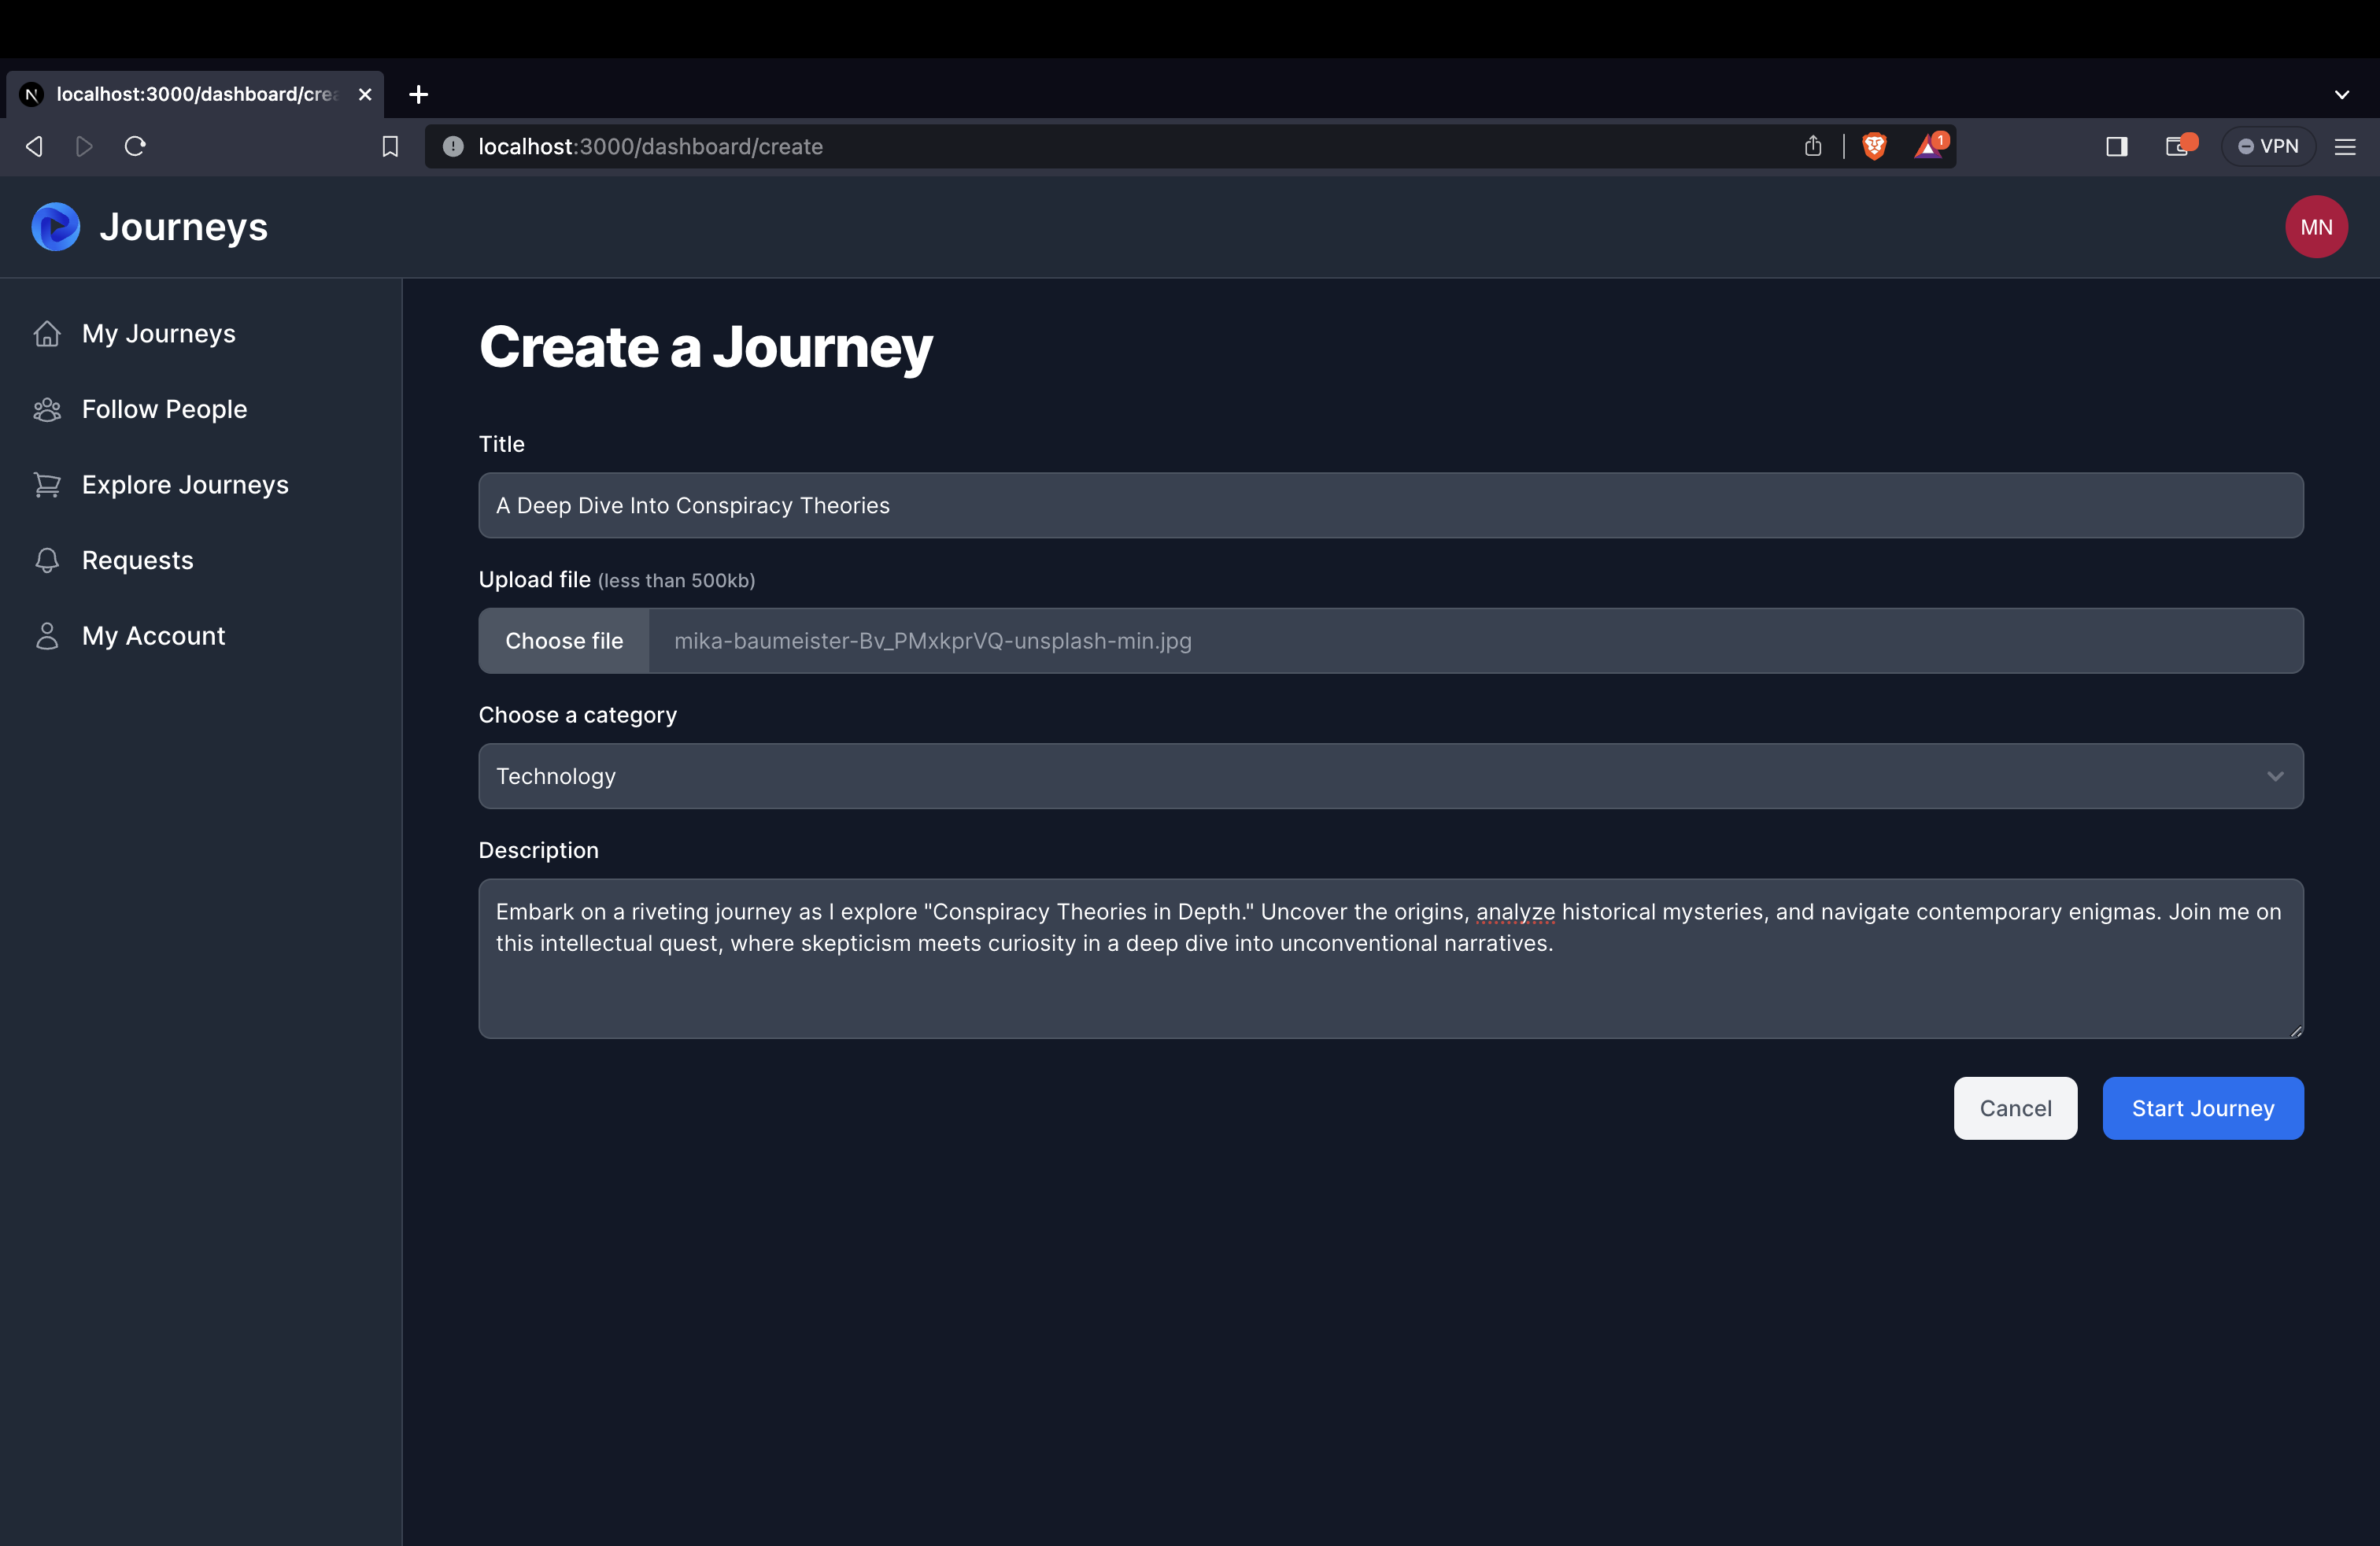Click into the Title input field
Screen dimensions: 2380x1546
pyautogui.click(x=1390, y=505)
